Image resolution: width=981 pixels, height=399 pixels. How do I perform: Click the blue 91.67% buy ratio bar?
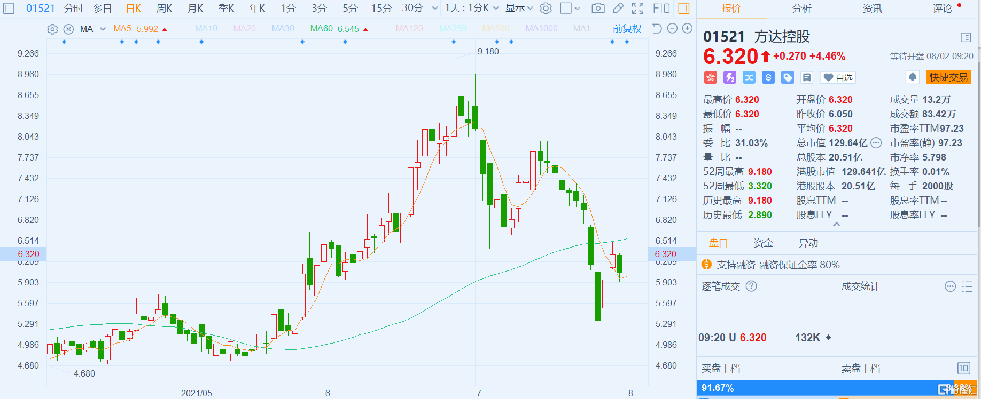[812, 388]
